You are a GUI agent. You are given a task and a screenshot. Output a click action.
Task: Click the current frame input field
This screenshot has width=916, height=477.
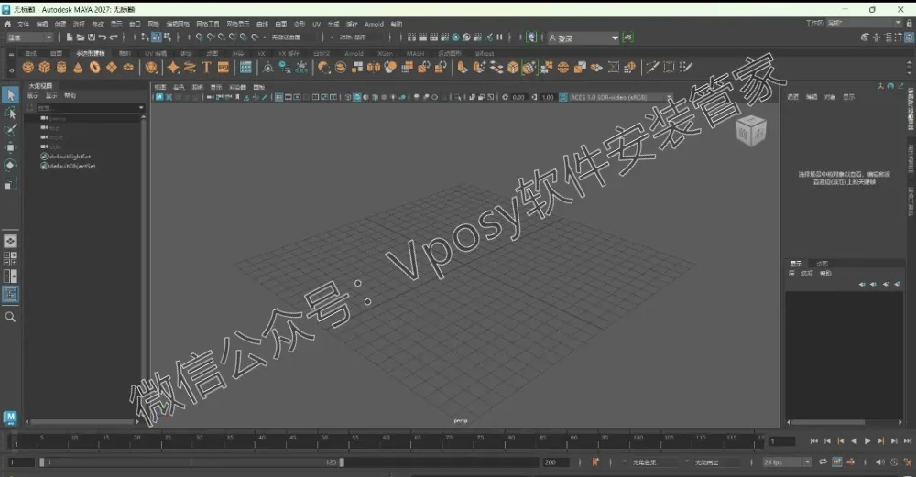tap(781, 441)
